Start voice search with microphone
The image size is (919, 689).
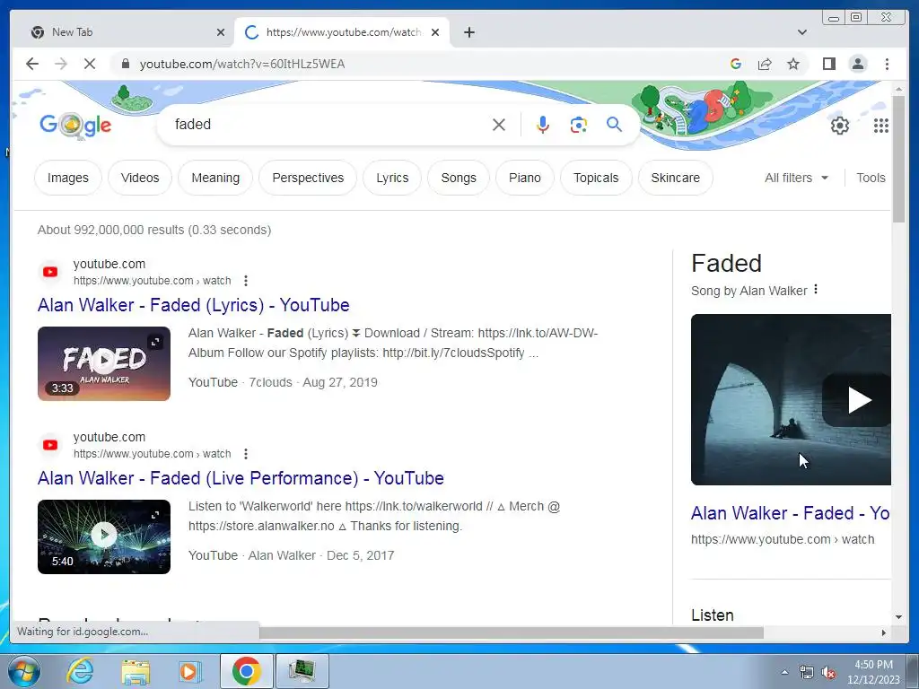(543, 125)
